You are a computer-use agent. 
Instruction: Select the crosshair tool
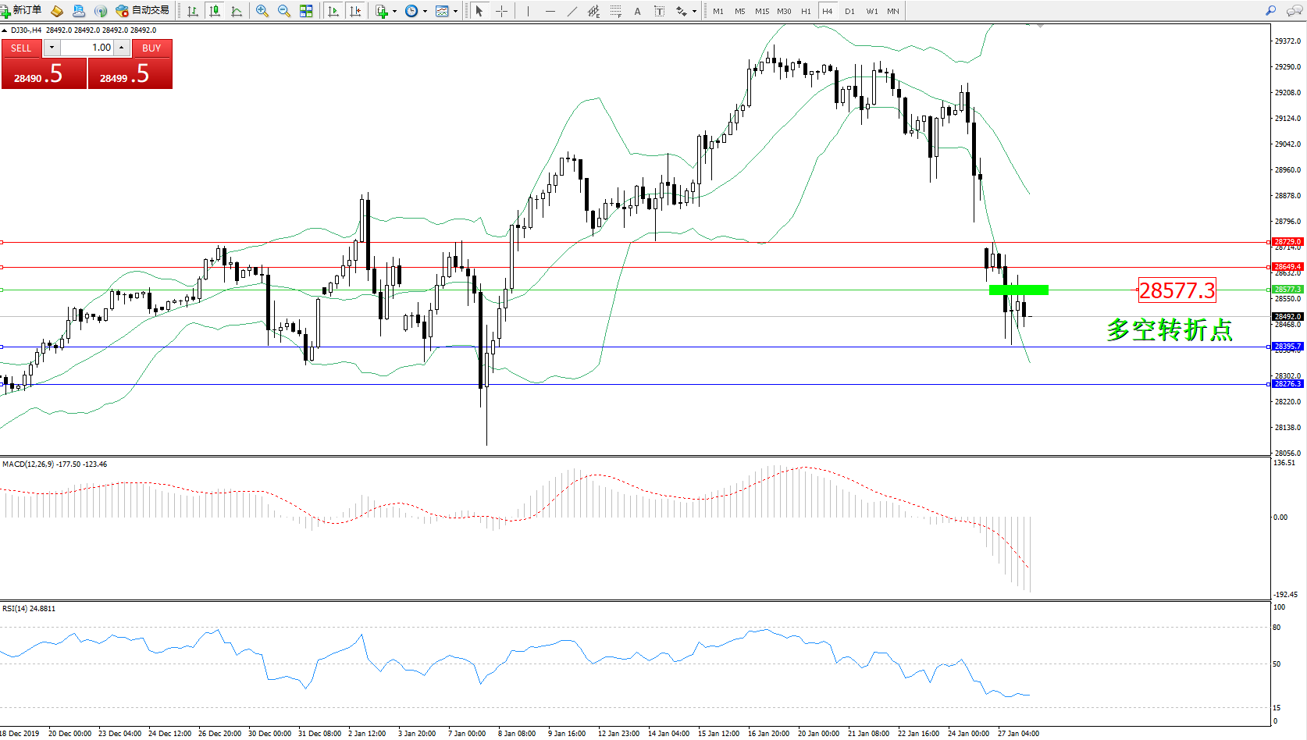[501, 11]
